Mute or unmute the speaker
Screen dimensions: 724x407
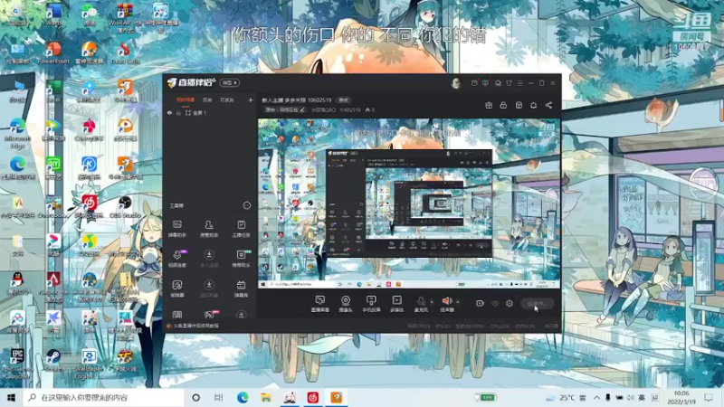click(x=446, y=304)
